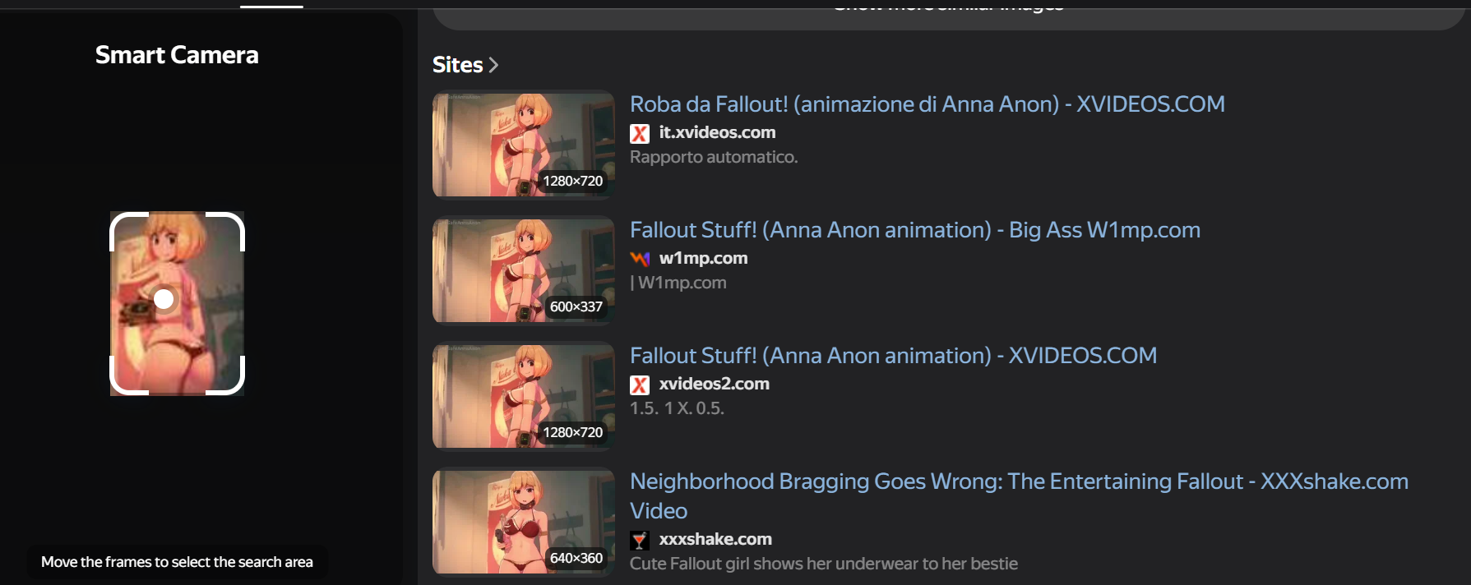Open the XXXshake.com result title link

point(1019,495)
